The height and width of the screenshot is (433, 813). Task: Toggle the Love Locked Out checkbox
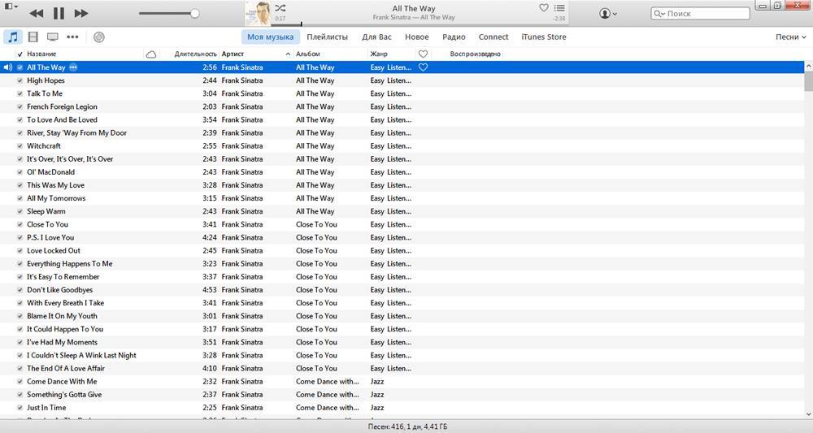click(x=20, y=251)
